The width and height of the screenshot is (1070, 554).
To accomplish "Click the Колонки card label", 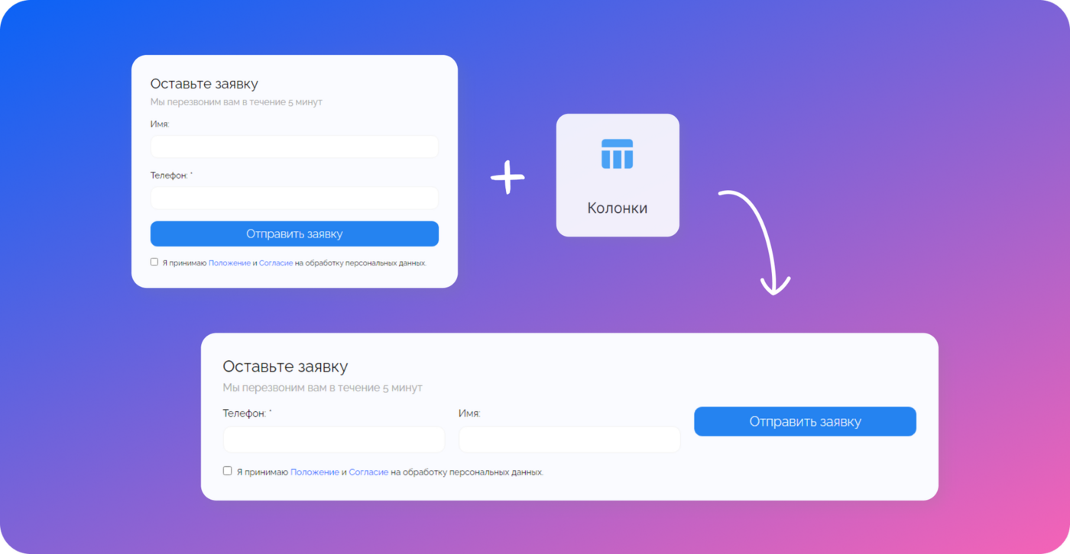I will pyautogui.click(x=617, y=208).
